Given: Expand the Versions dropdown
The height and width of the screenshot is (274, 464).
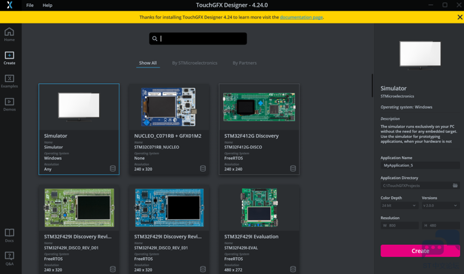Looking at the screenshot, I should tap(440, 205).
